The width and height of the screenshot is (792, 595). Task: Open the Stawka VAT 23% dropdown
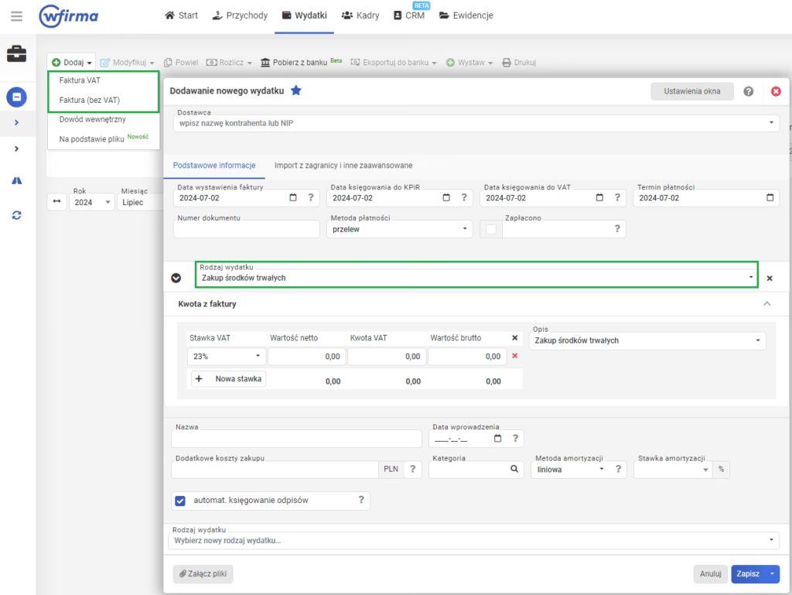pos(227,357)
